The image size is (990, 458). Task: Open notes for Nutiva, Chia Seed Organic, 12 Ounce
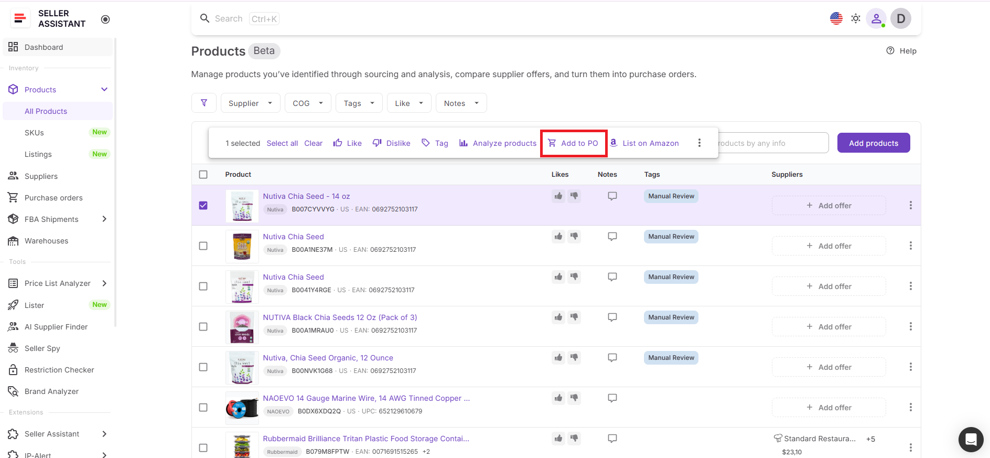click(x=612, y=358)
